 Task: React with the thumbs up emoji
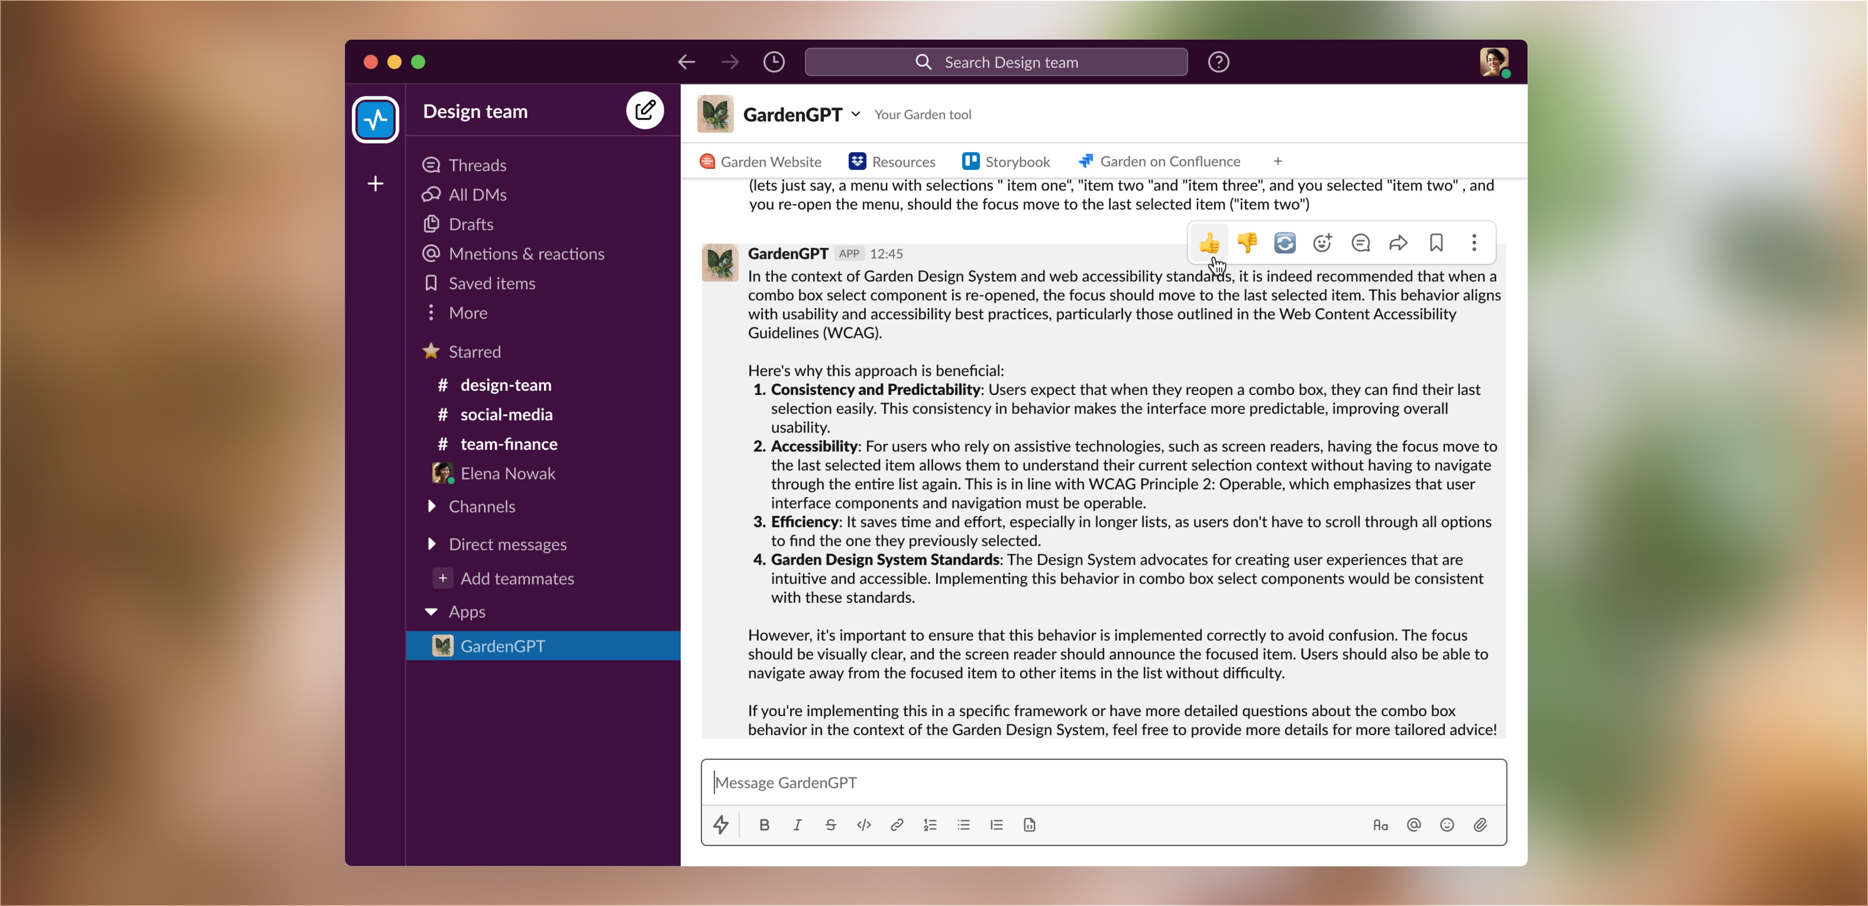(1209, 243)
